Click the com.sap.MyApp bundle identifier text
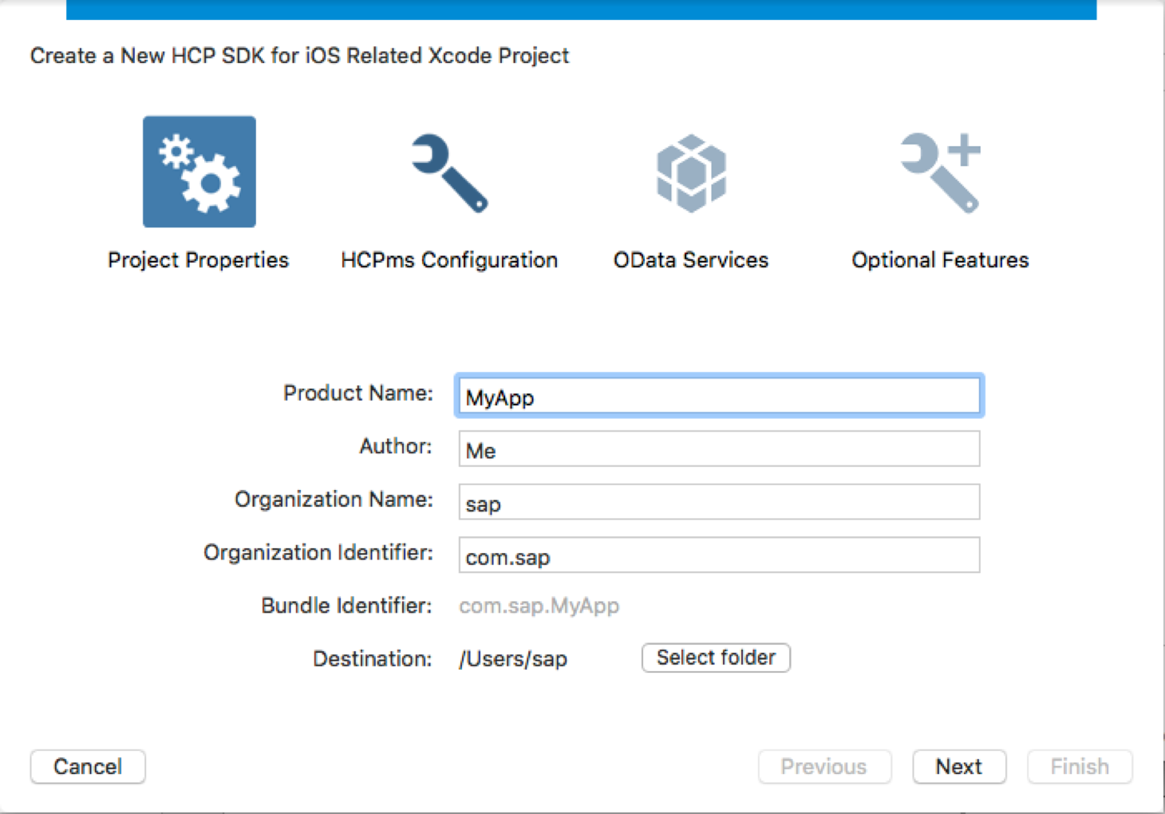The height and width of the screenshot is (814, 1165). [539, 606]
